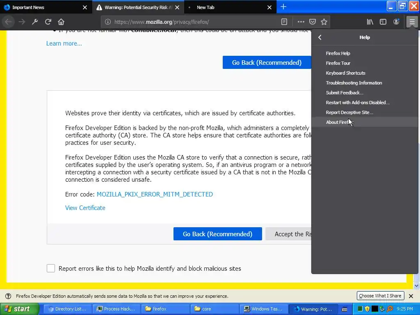Check Report errors like this checkbox

[51, 268]
